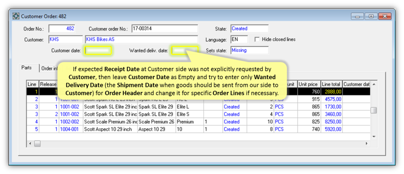Click the KHS customer code field

pos(65,39)
